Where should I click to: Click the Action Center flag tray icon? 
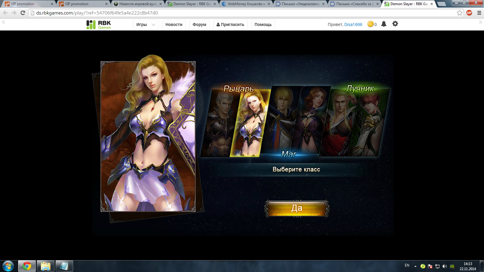pyautogui.click(x=430, y=266)
